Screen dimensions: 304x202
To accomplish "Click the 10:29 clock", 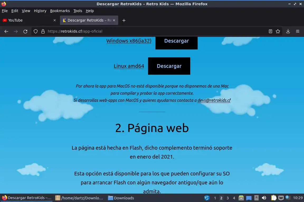I will (298, 198).
